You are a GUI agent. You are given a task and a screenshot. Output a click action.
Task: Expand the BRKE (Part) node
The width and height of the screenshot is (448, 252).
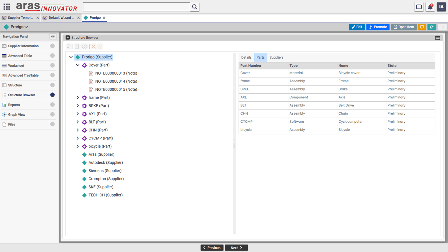point(78,106)
